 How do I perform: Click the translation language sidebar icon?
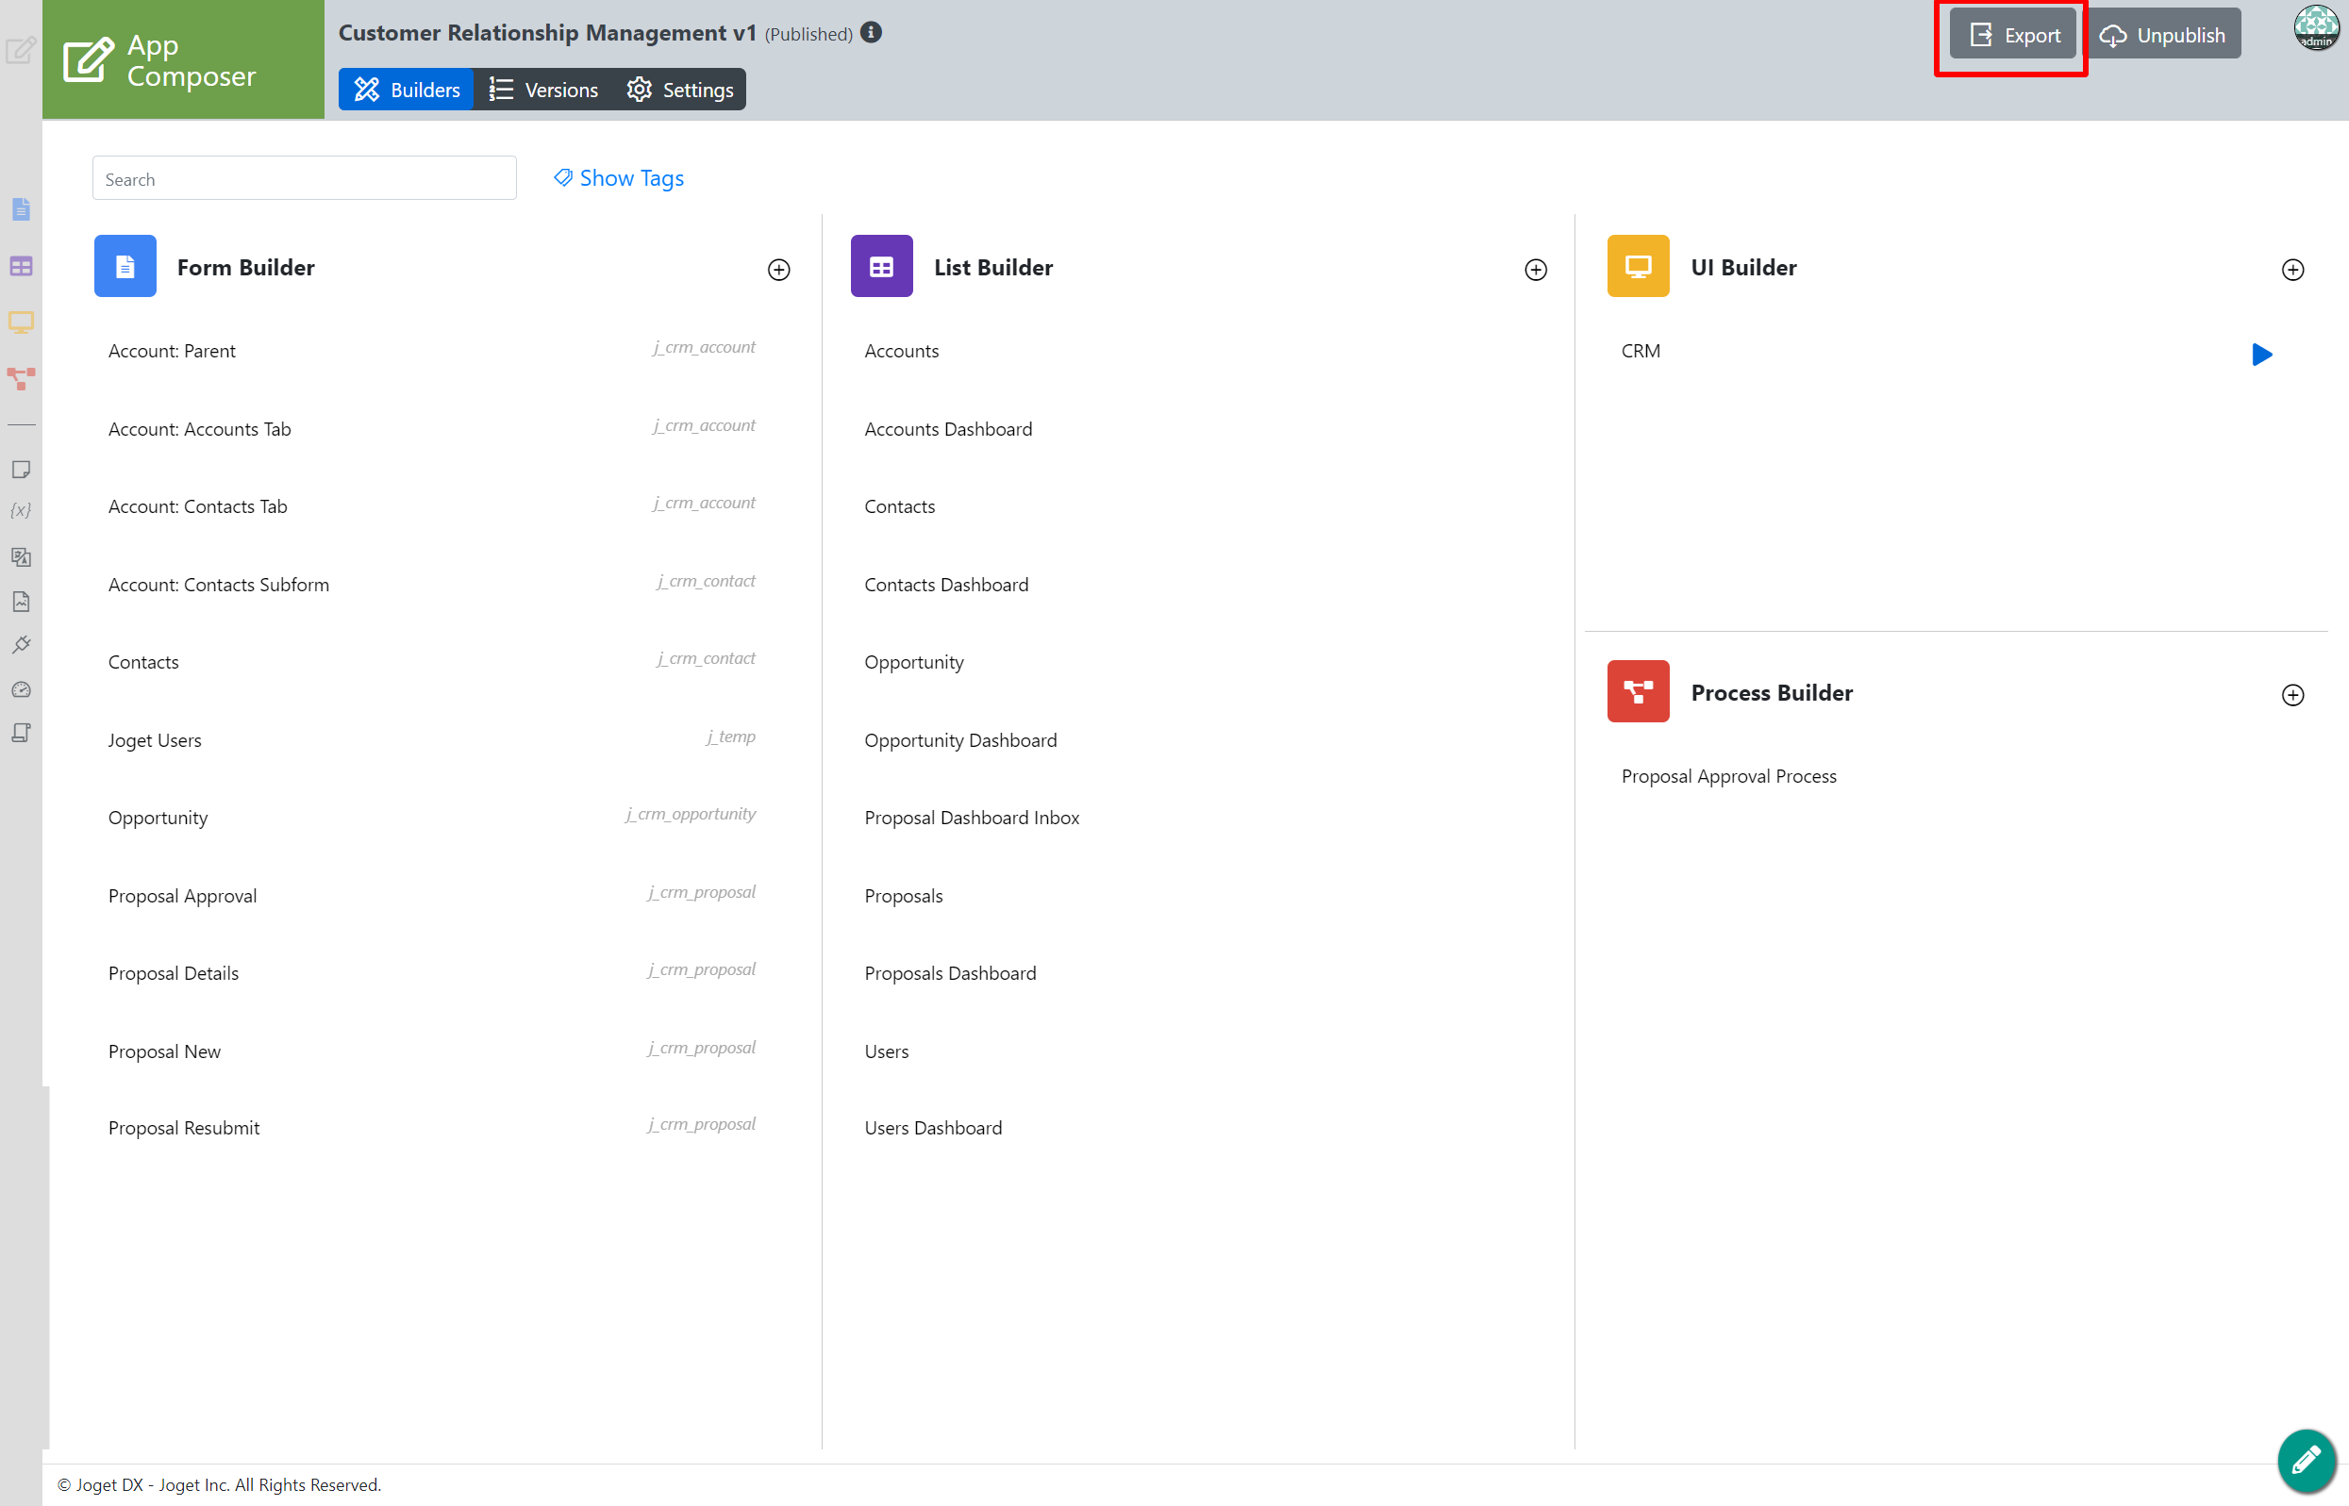click(21, 556)
